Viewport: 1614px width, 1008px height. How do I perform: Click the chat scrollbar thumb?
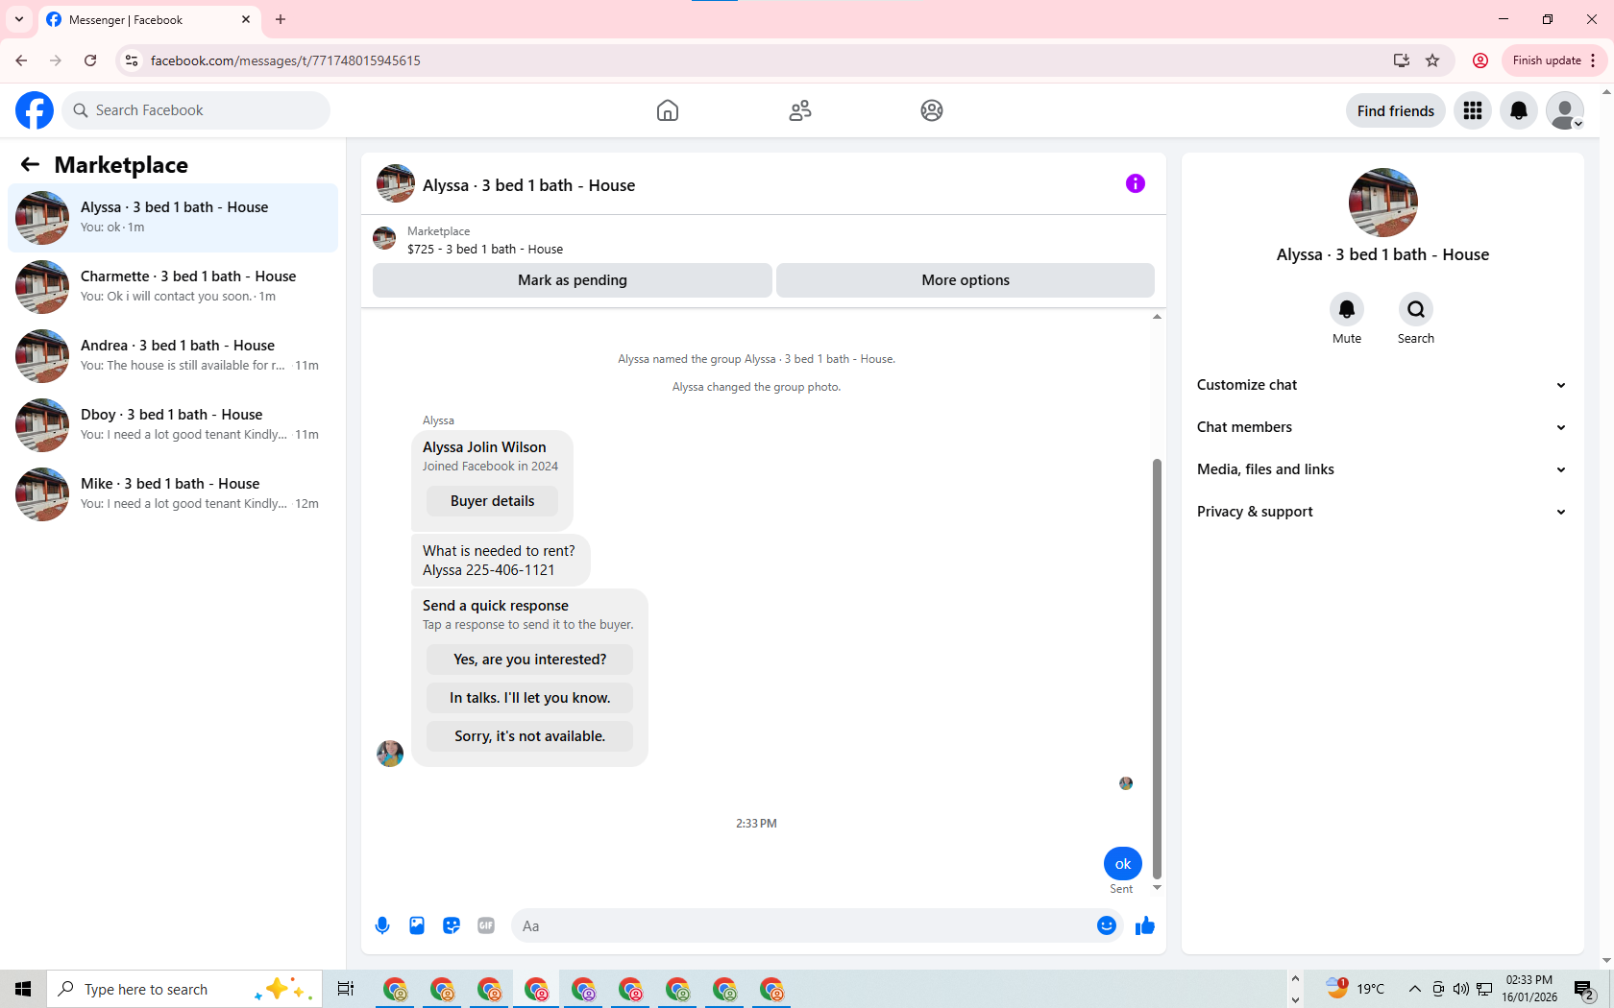click(x=1157, y=669)
